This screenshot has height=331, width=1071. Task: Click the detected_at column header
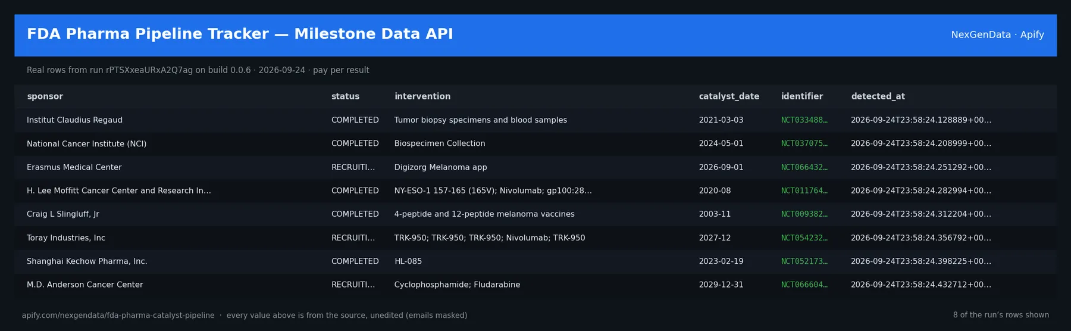click(878, 96)
